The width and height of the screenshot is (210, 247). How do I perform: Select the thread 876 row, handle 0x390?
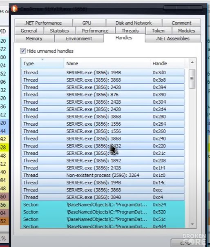click(103, 95)
